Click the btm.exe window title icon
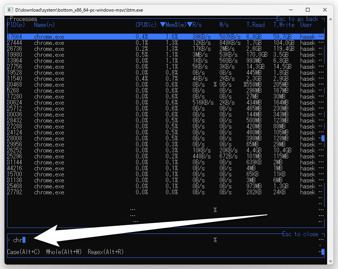Screen dimensions: 338x269 pos(10,10)
